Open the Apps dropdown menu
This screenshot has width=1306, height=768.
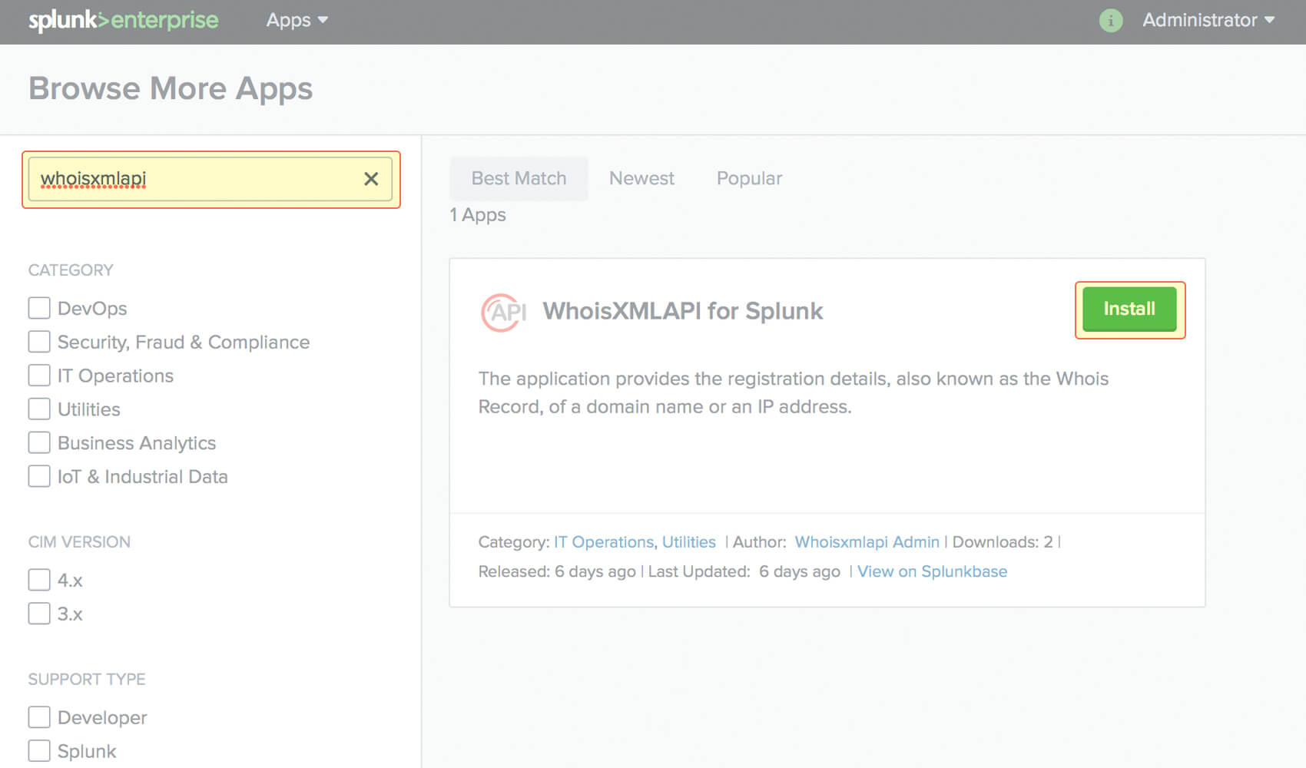coord(297,20)
